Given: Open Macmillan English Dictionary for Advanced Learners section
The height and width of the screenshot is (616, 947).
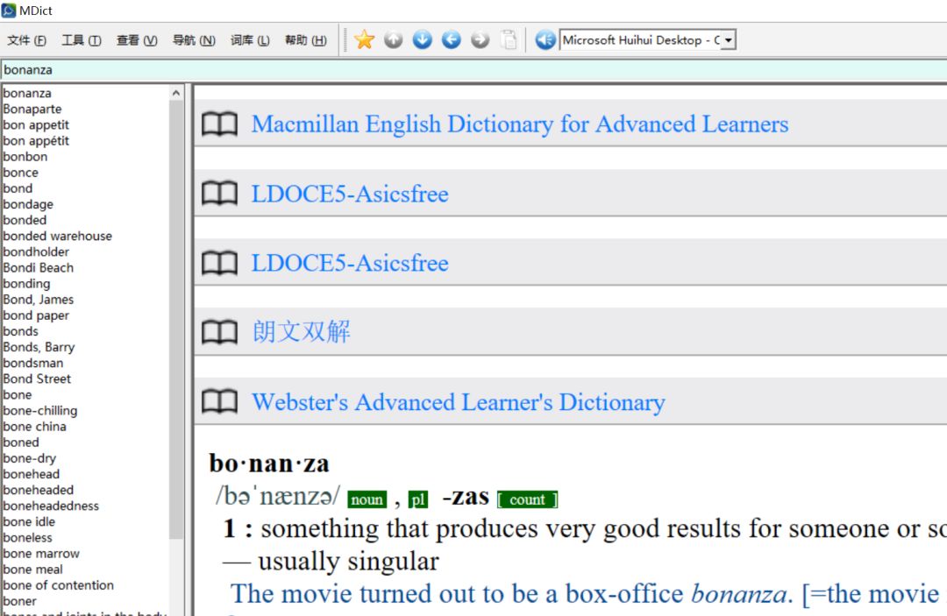Looking at the screenshot, I should 520,124.
